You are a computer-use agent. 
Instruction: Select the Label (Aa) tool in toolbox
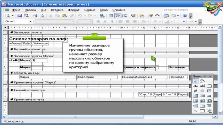pyautogui.click(x=195, y=86)
